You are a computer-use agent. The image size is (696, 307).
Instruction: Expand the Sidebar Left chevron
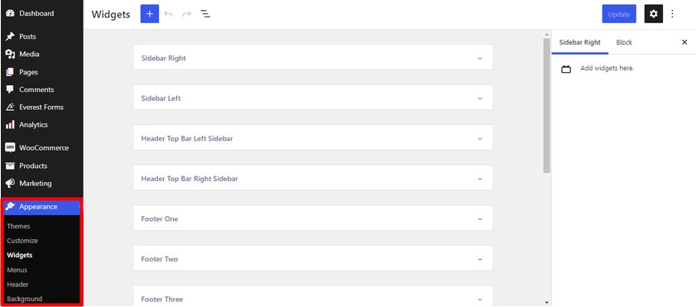(x=480, y=98)
